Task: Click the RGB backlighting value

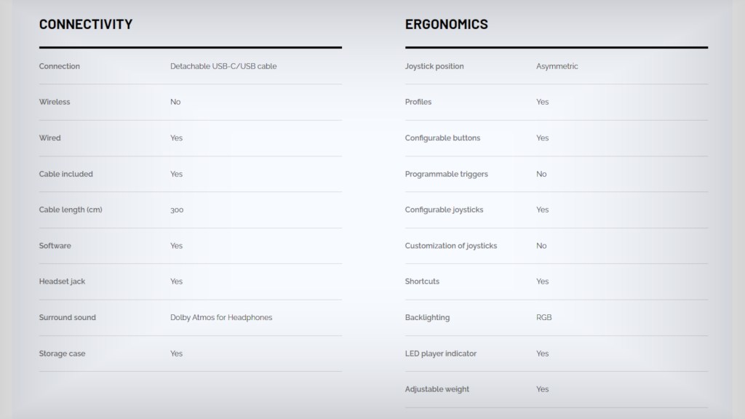Action: pos(544,317)
